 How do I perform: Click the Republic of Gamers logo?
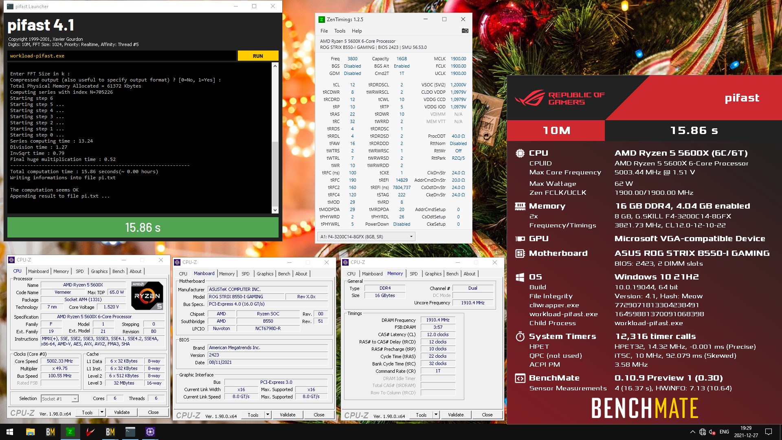point(560,98)
